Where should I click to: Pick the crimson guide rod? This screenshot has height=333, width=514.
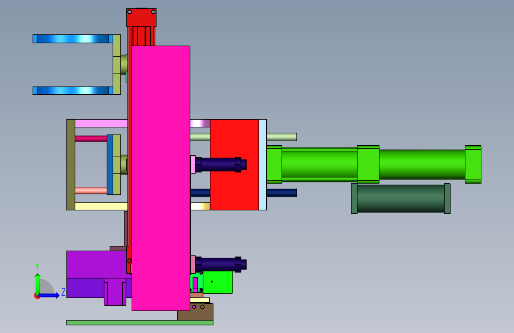(91, 139)
